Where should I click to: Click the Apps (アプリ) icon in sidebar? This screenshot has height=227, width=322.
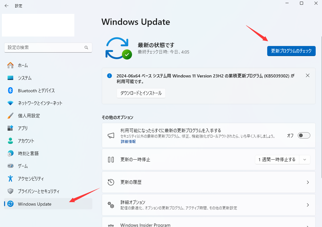pos(10,128)
